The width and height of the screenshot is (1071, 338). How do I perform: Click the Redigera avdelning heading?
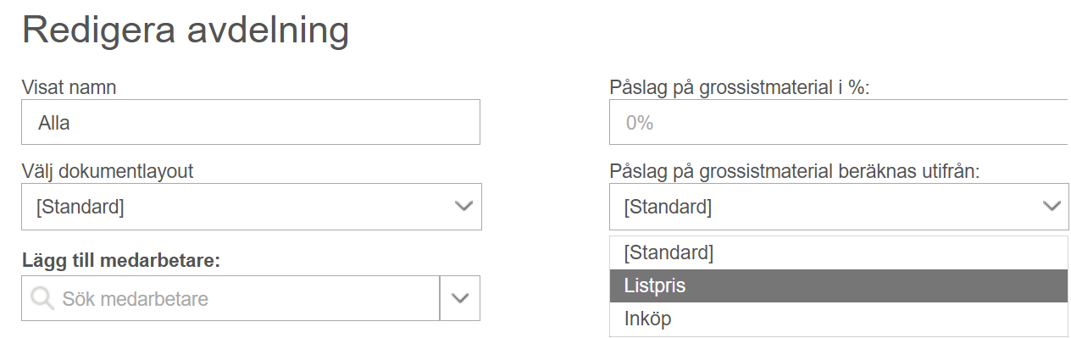186,31
